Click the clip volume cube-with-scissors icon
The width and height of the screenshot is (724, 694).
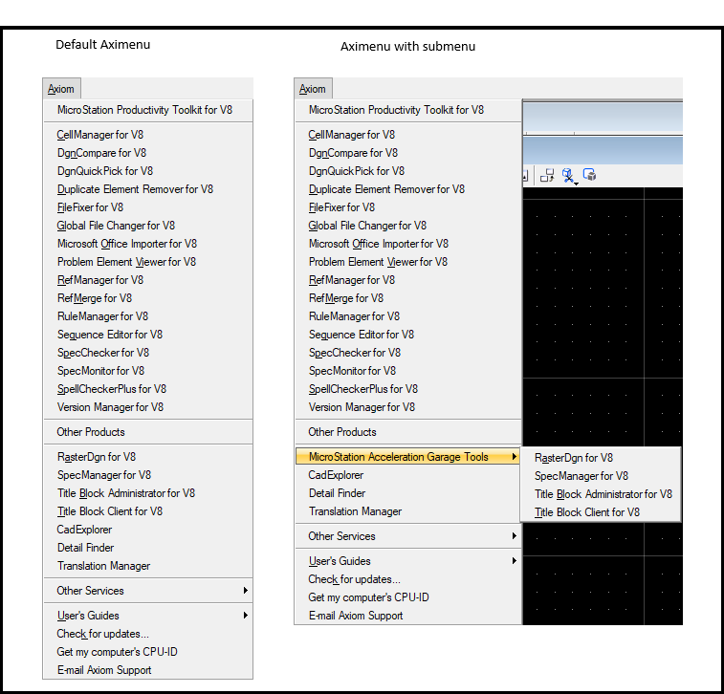pos(567,175)
